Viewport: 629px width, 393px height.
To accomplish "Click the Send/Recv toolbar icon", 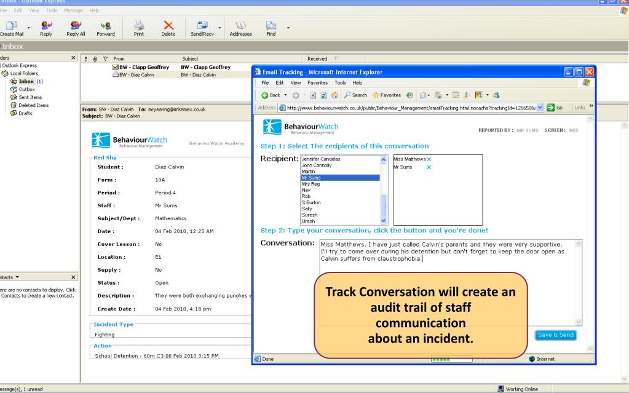I will pyautogui.click(x=202, y=28).
